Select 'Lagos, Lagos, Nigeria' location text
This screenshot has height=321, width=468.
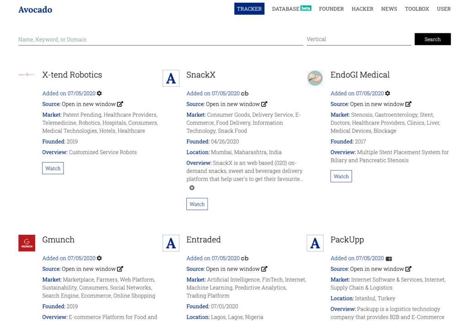[237, 317]
